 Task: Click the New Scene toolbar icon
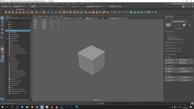15,6
